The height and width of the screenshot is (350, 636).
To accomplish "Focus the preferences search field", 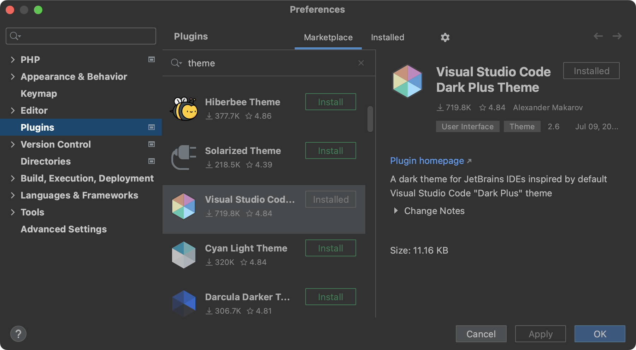I will coord(85,36).
